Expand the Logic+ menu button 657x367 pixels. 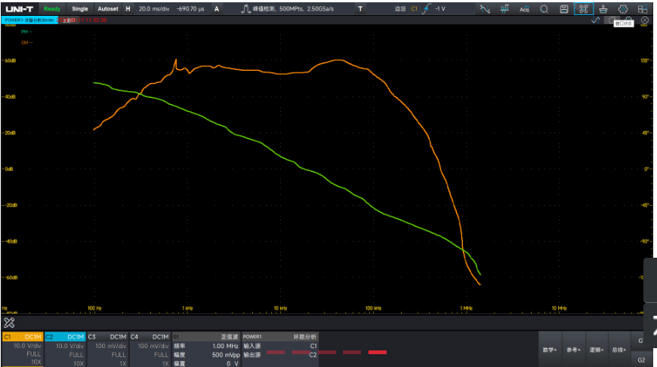pos(597,350)
